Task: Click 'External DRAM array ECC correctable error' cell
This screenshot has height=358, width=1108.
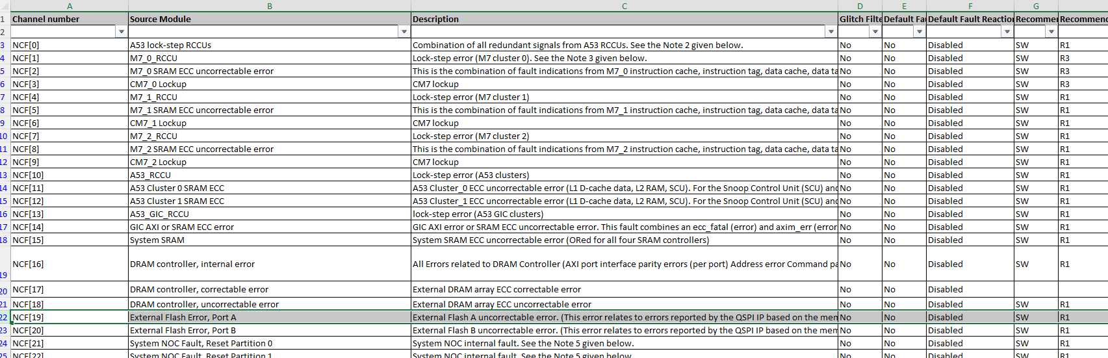Action: pyautogui.click(x=625, y=289)
